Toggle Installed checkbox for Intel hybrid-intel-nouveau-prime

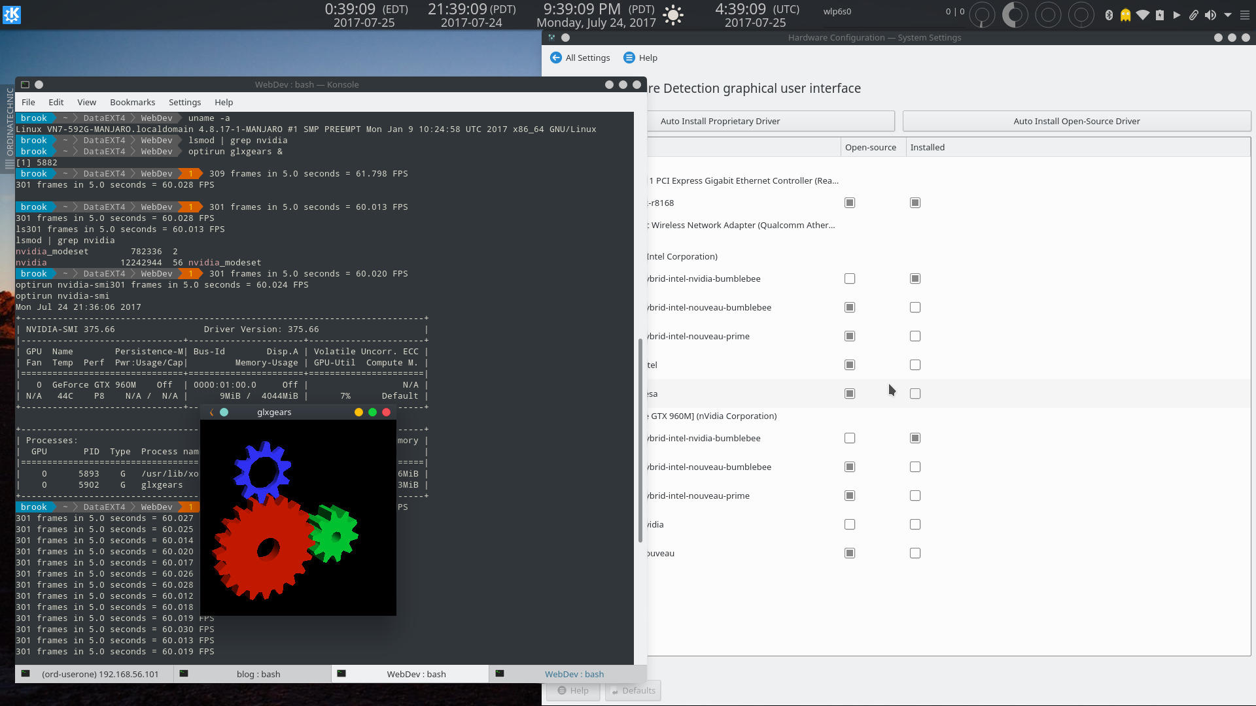point(915,336)
